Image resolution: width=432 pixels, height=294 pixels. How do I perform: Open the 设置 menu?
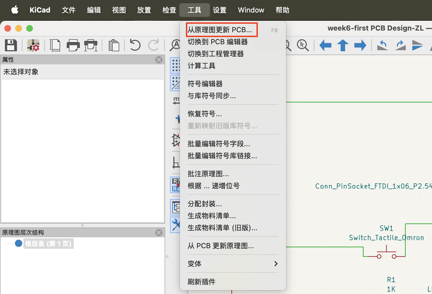[220, 10]
